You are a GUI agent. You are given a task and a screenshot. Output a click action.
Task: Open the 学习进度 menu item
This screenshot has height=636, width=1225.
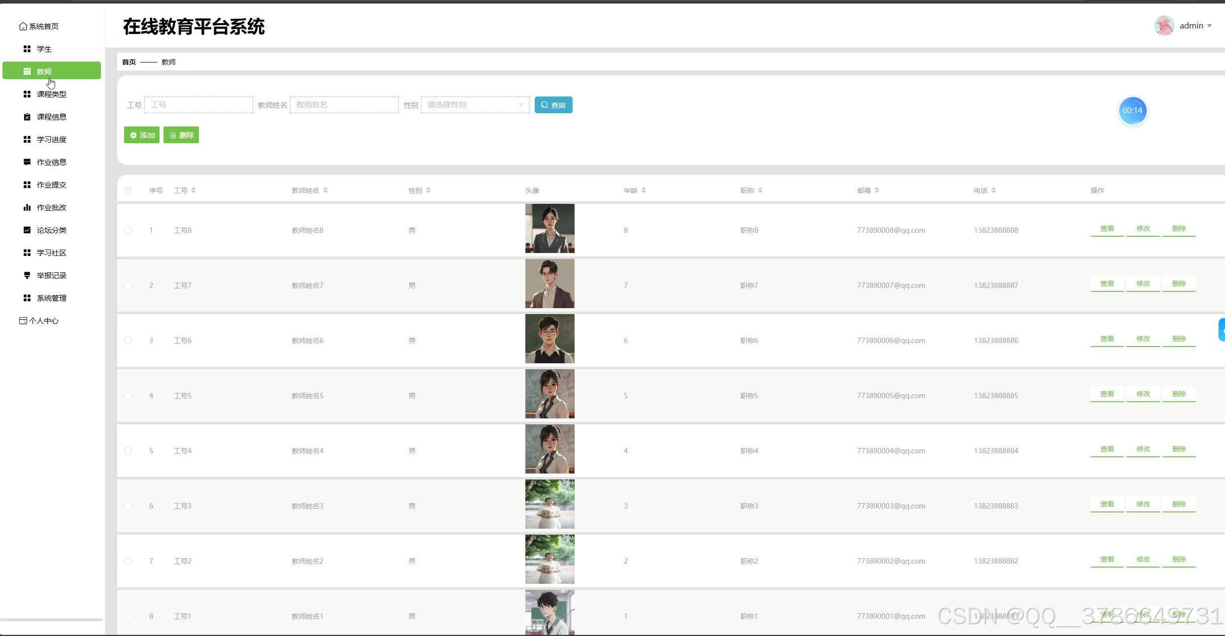tap(51, 139)
